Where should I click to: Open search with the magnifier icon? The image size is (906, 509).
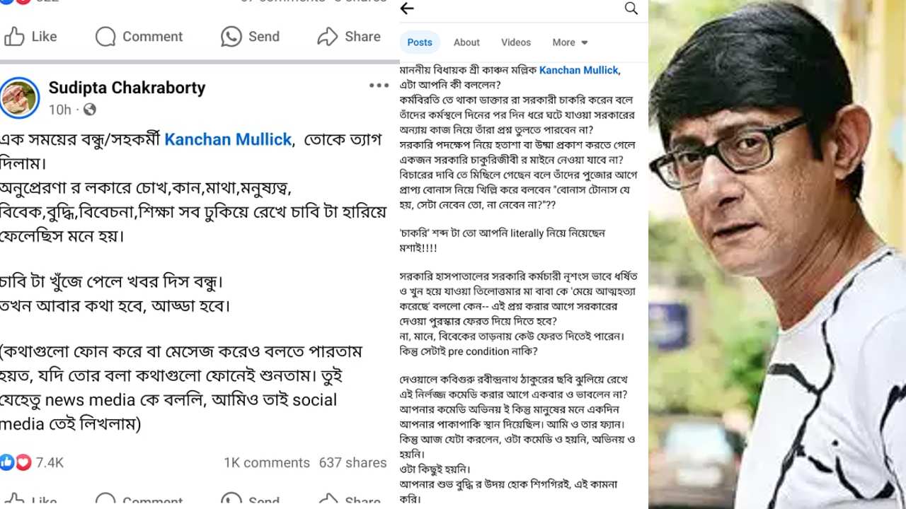tap(631, 8)
